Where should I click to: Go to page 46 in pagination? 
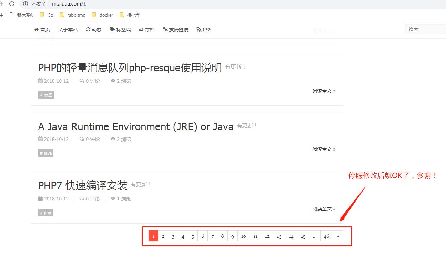pyautogui.click(x=326, y=236)
